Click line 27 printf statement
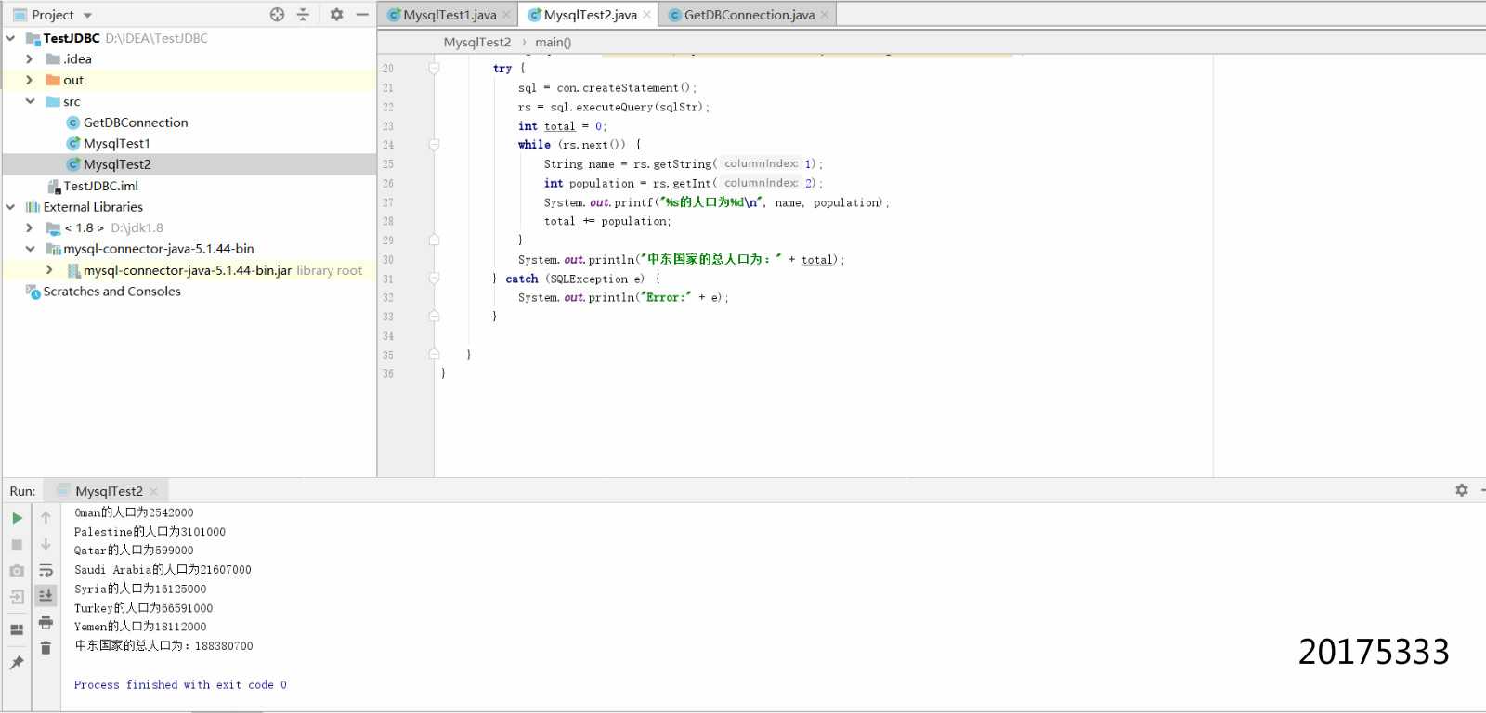 [x=716, y=202]
